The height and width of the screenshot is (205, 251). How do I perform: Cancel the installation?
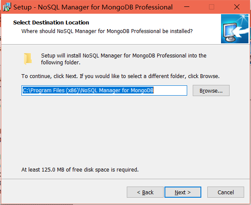(226, 192)
